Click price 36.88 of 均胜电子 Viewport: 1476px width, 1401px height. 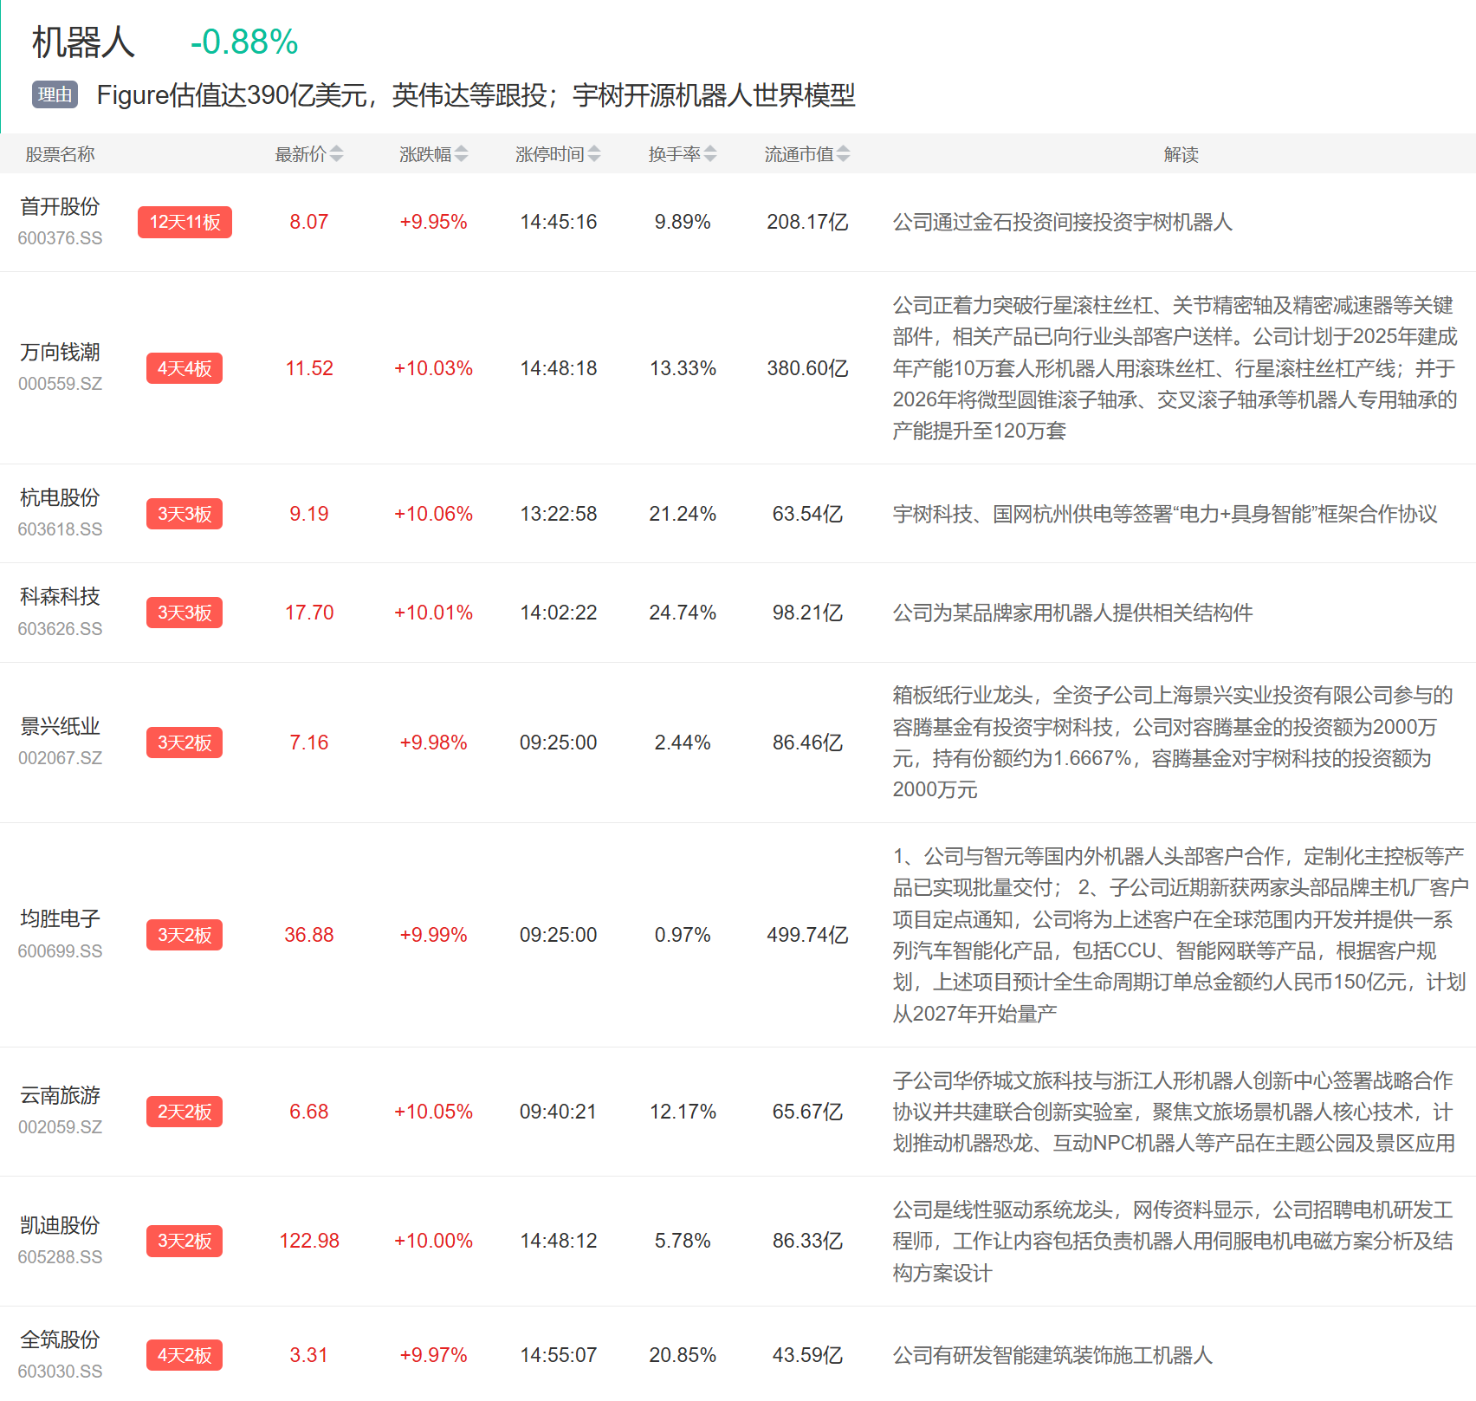pyautogui.click(x=309, y=935)
